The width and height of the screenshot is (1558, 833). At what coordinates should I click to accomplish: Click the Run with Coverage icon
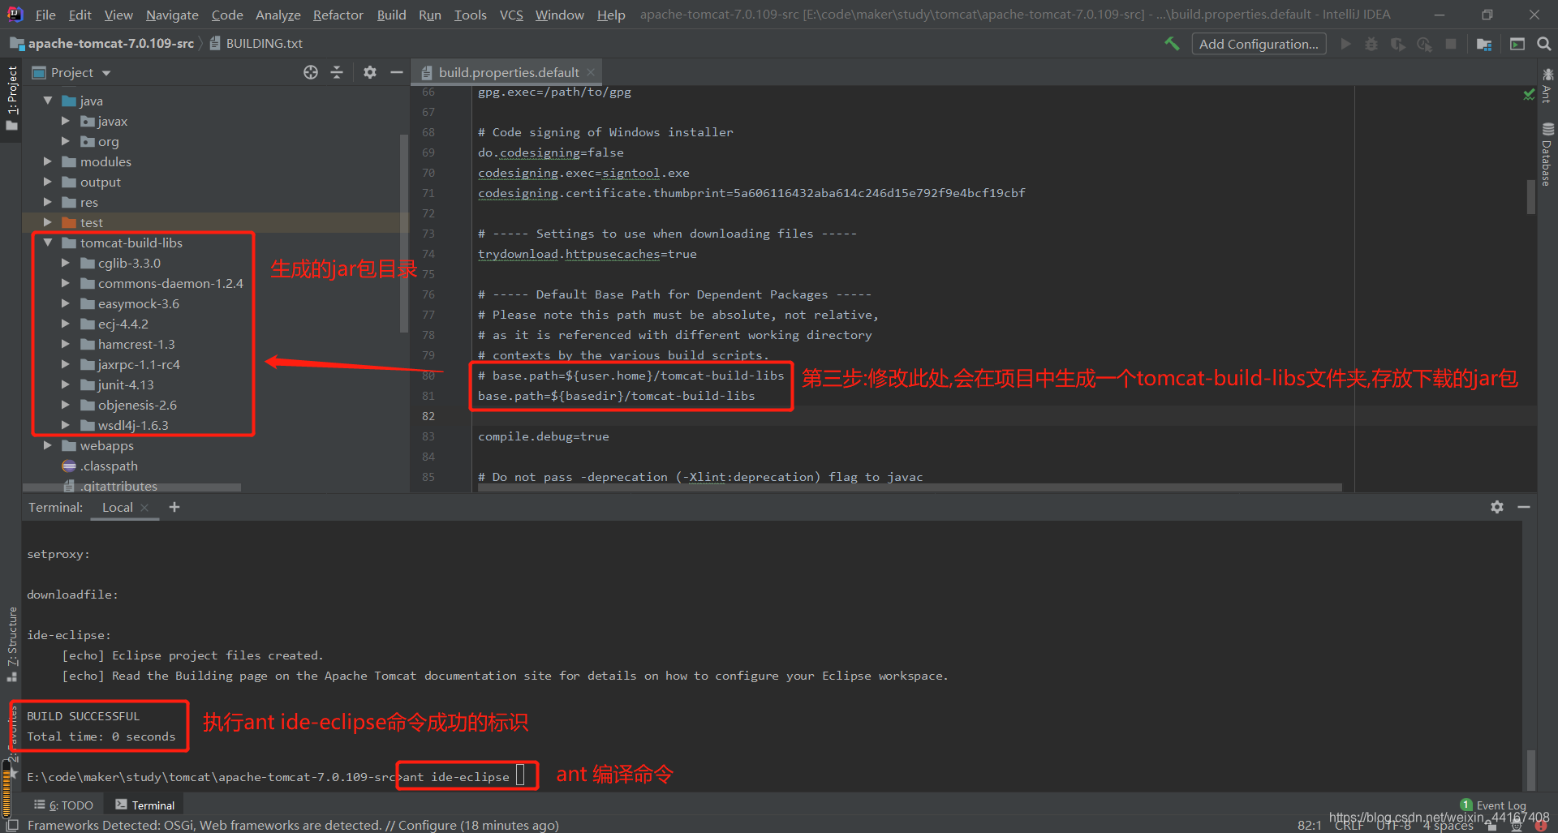click(1398, 44)
